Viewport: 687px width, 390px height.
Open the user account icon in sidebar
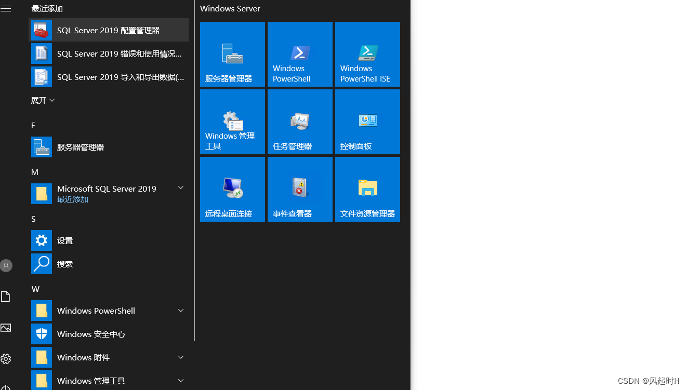point(6,265)
